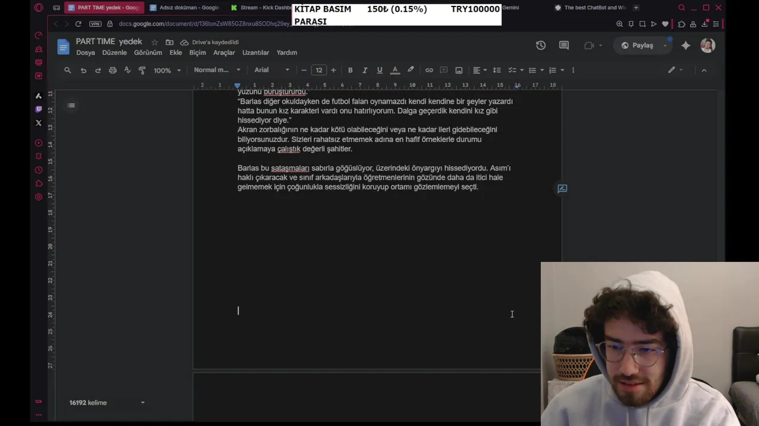Viewport: 759px width, 426px height.
Task: Add a comment from the toolbar
Action: point(444,70)
